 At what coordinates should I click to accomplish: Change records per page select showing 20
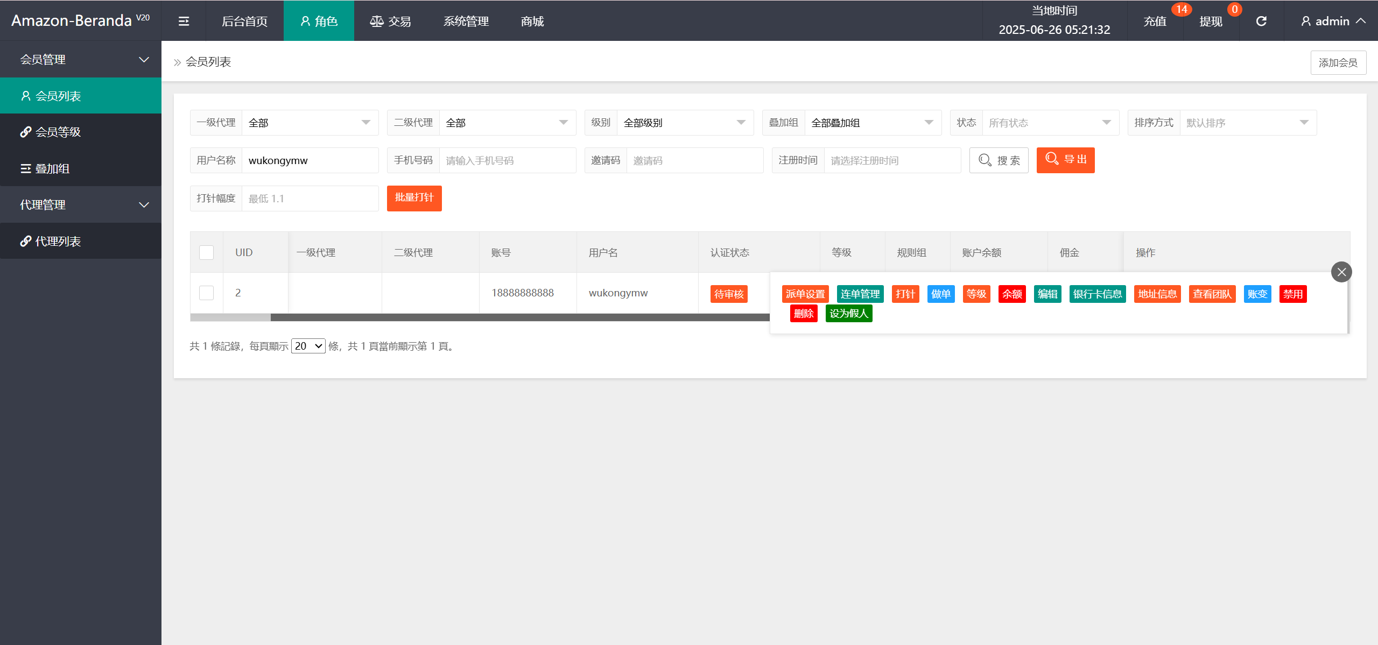(x=308, y=346)
